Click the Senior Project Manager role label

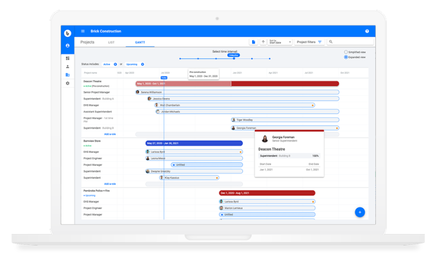coord(96,92)
